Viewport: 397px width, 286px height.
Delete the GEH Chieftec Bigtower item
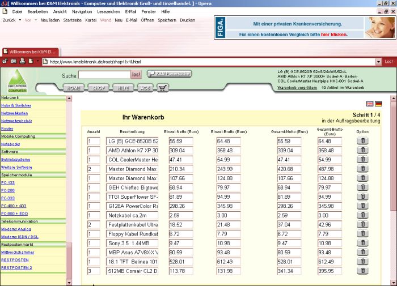(362, 187)
